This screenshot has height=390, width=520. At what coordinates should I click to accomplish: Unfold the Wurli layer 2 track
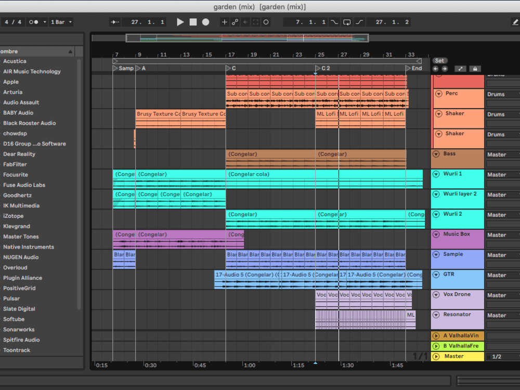tap(436, 194)
